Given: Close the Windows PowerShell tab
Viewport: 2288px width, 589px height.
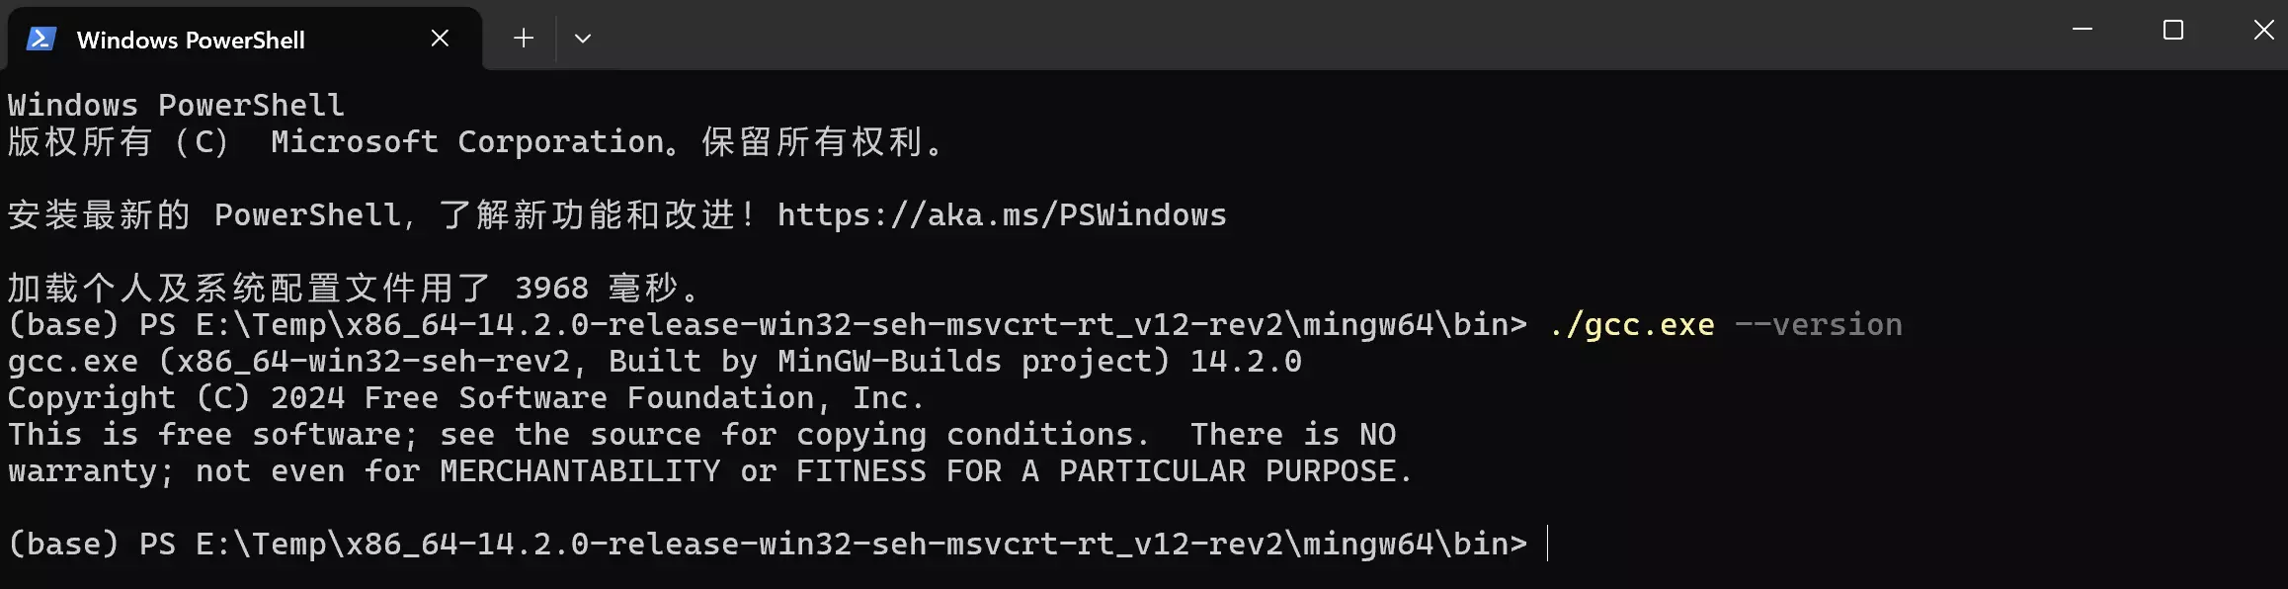Looking at the screenshot, I should point(440,39).
